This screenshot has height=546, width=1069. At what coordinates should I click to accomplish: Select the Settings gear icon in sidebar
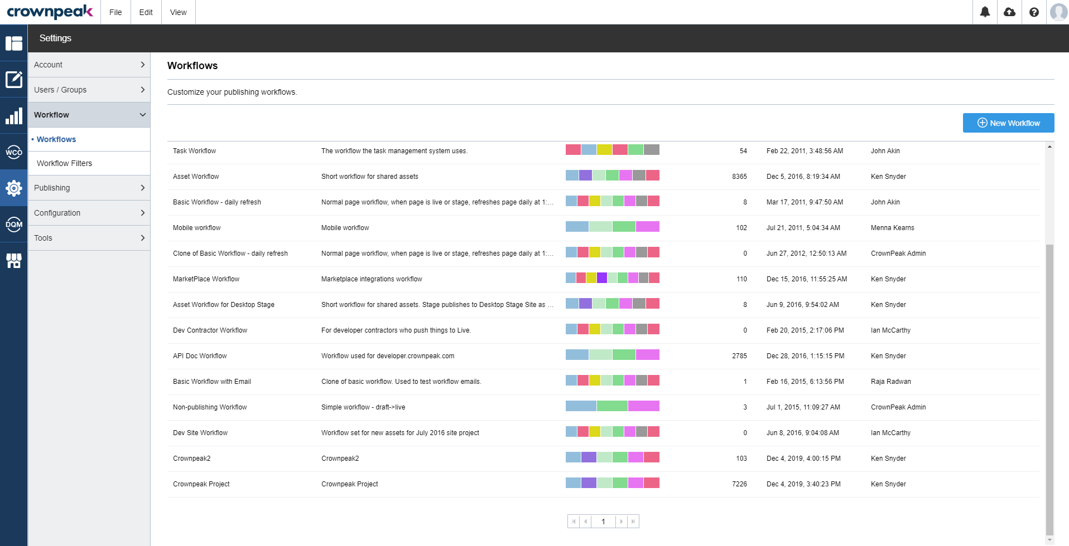[14, 188]
